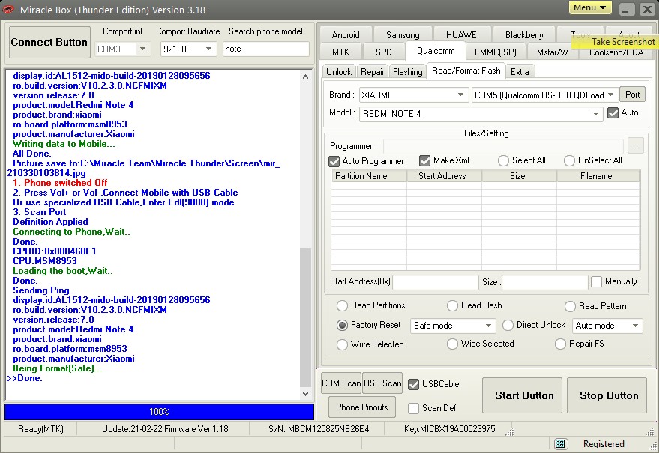Open the COM5 Qualcomm port dropdown
Viewport: 659px width, 453px height.
(x=611, y=95)
